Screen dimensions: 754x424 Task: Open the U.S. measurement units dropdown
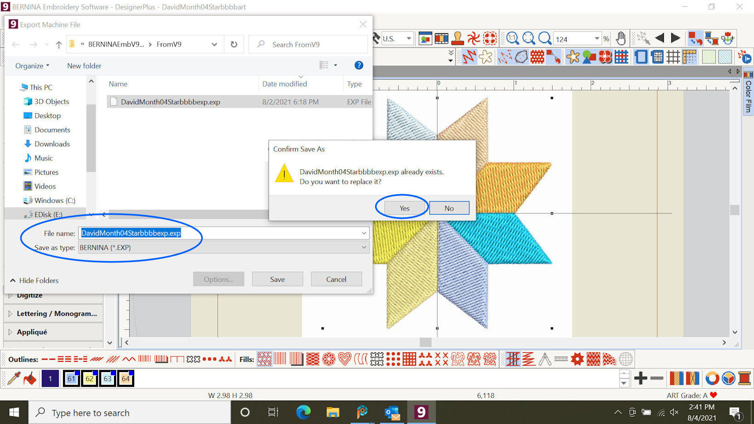pos(409,39)
